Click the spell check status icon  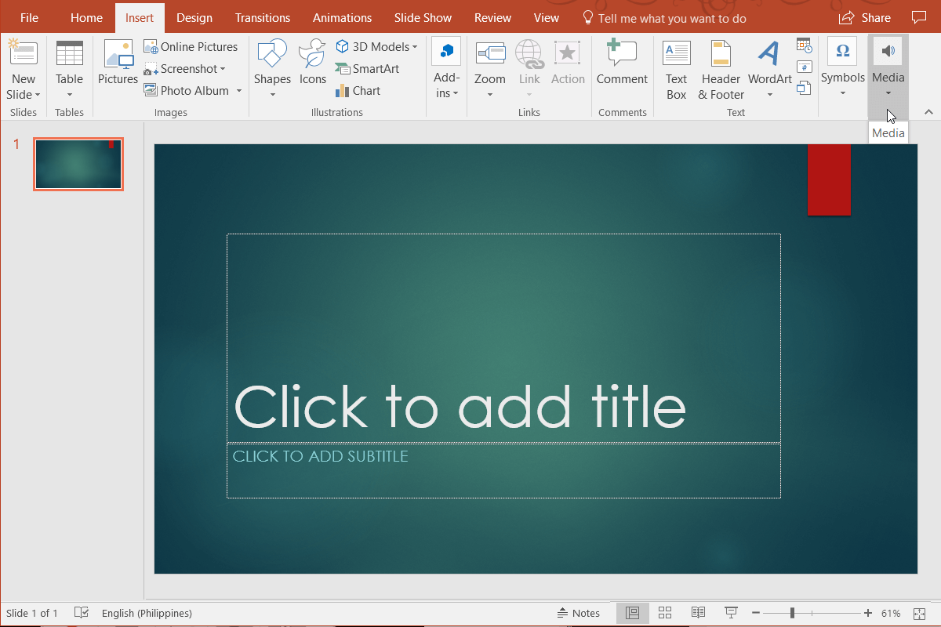(81, 613)
